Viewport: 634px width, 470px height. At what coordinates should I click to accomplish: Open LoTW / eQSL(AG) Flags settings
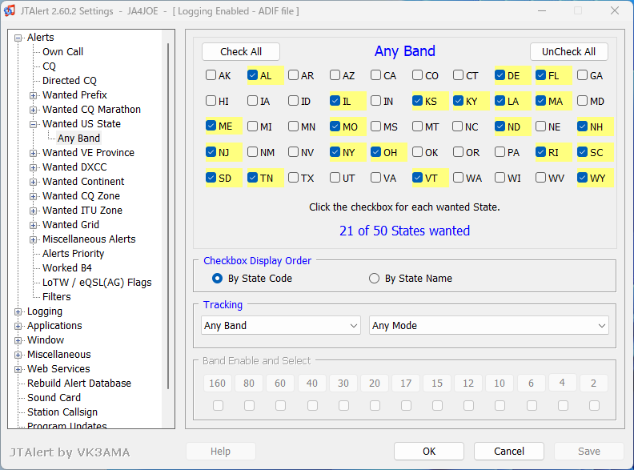pos(97,283)
